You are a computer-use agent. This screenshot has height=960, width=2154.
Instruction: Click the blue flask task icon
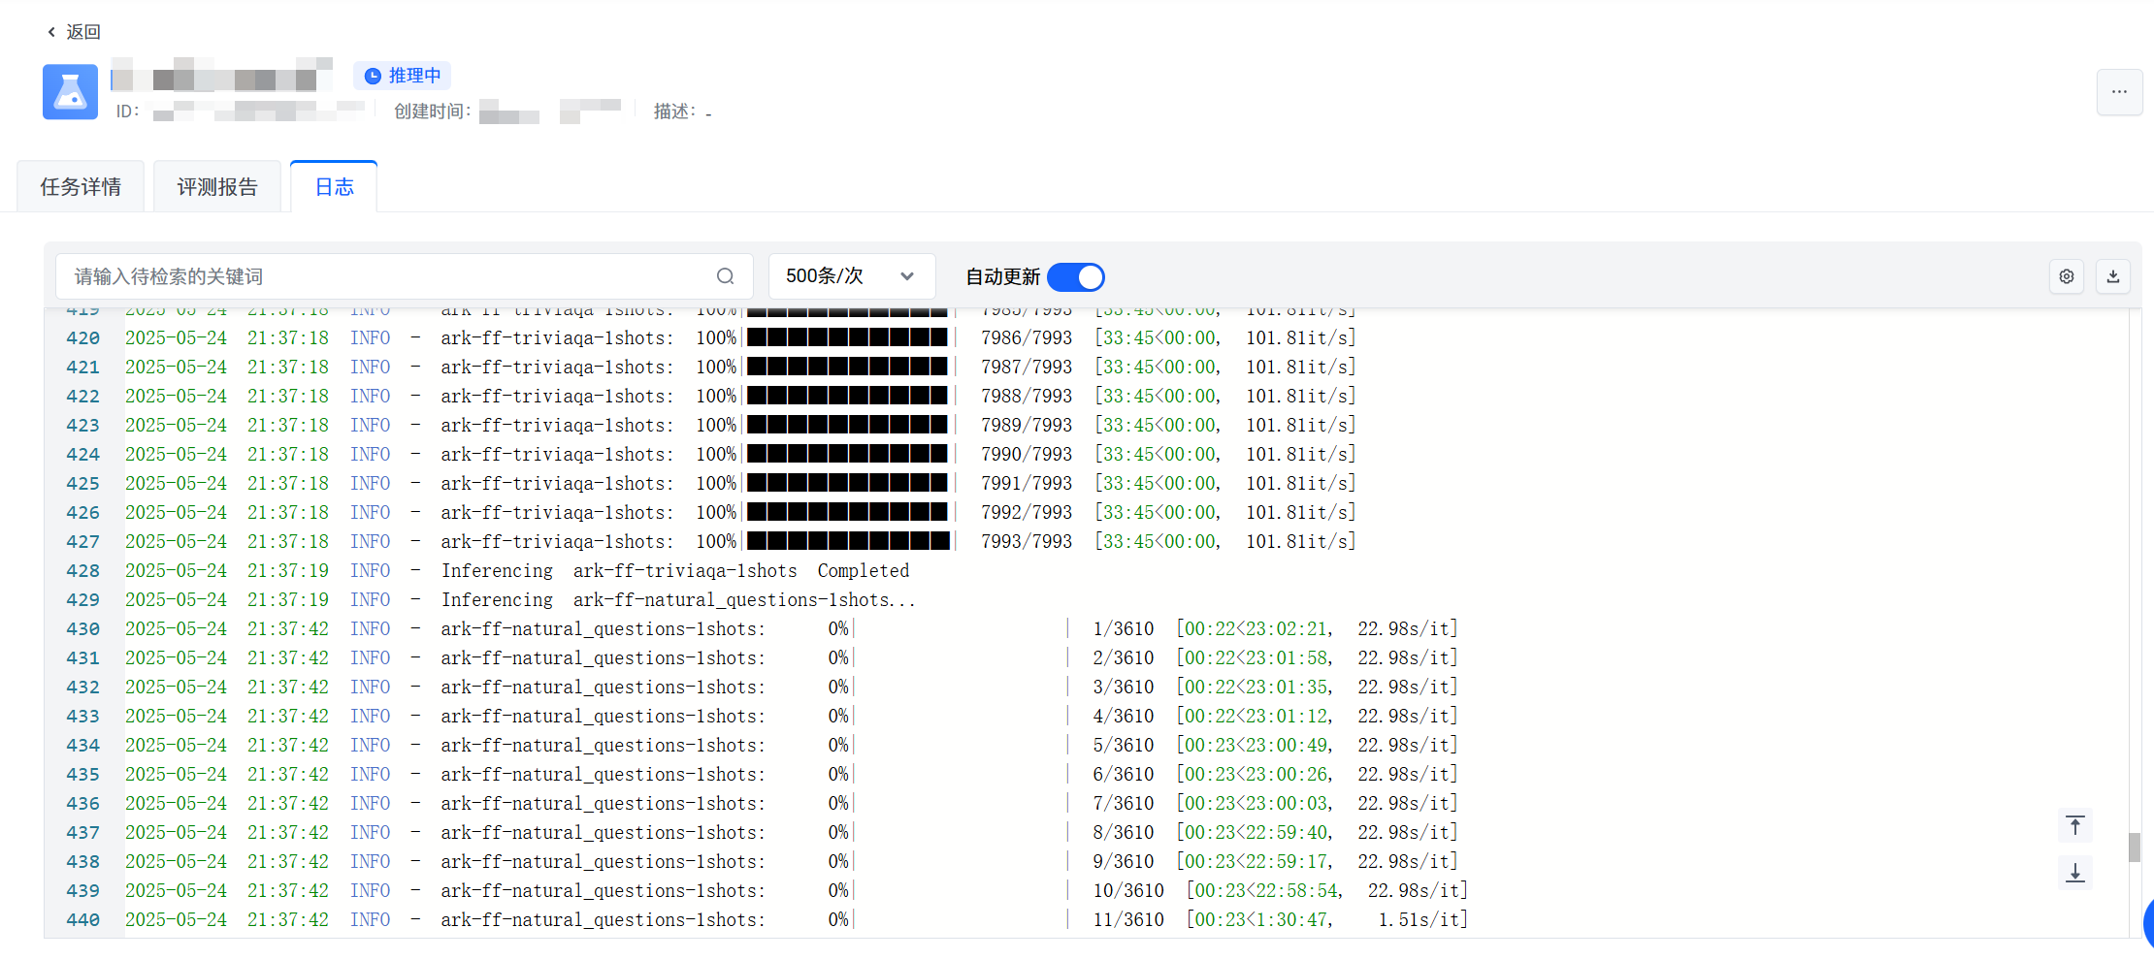[70, 92]
